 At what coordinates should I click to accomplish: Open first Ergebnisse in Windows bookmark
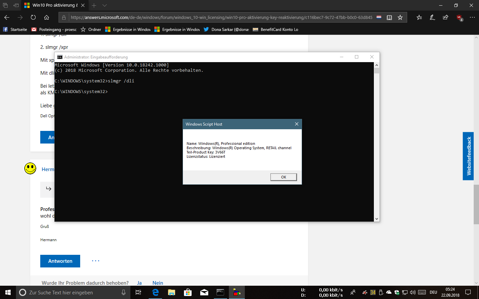128,30
